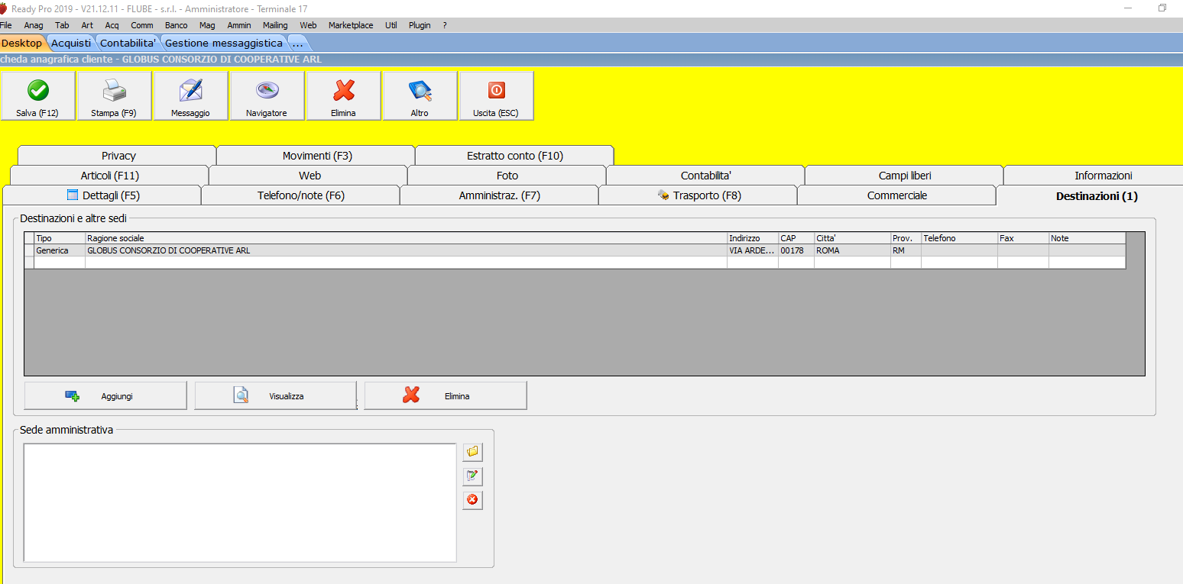This screenshot has height=584, width=1183.
Task: Open the Informazioni tab
Action: 1094,176
